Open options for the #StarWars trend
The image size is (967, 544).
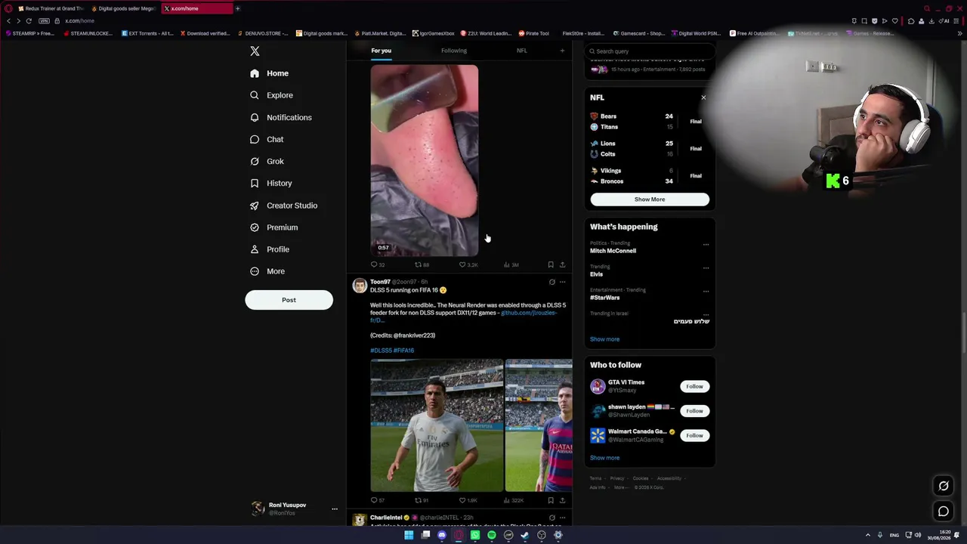(x=706, y=292)
